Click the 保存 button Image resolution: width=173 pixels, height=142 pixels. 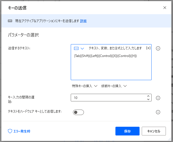127,131
